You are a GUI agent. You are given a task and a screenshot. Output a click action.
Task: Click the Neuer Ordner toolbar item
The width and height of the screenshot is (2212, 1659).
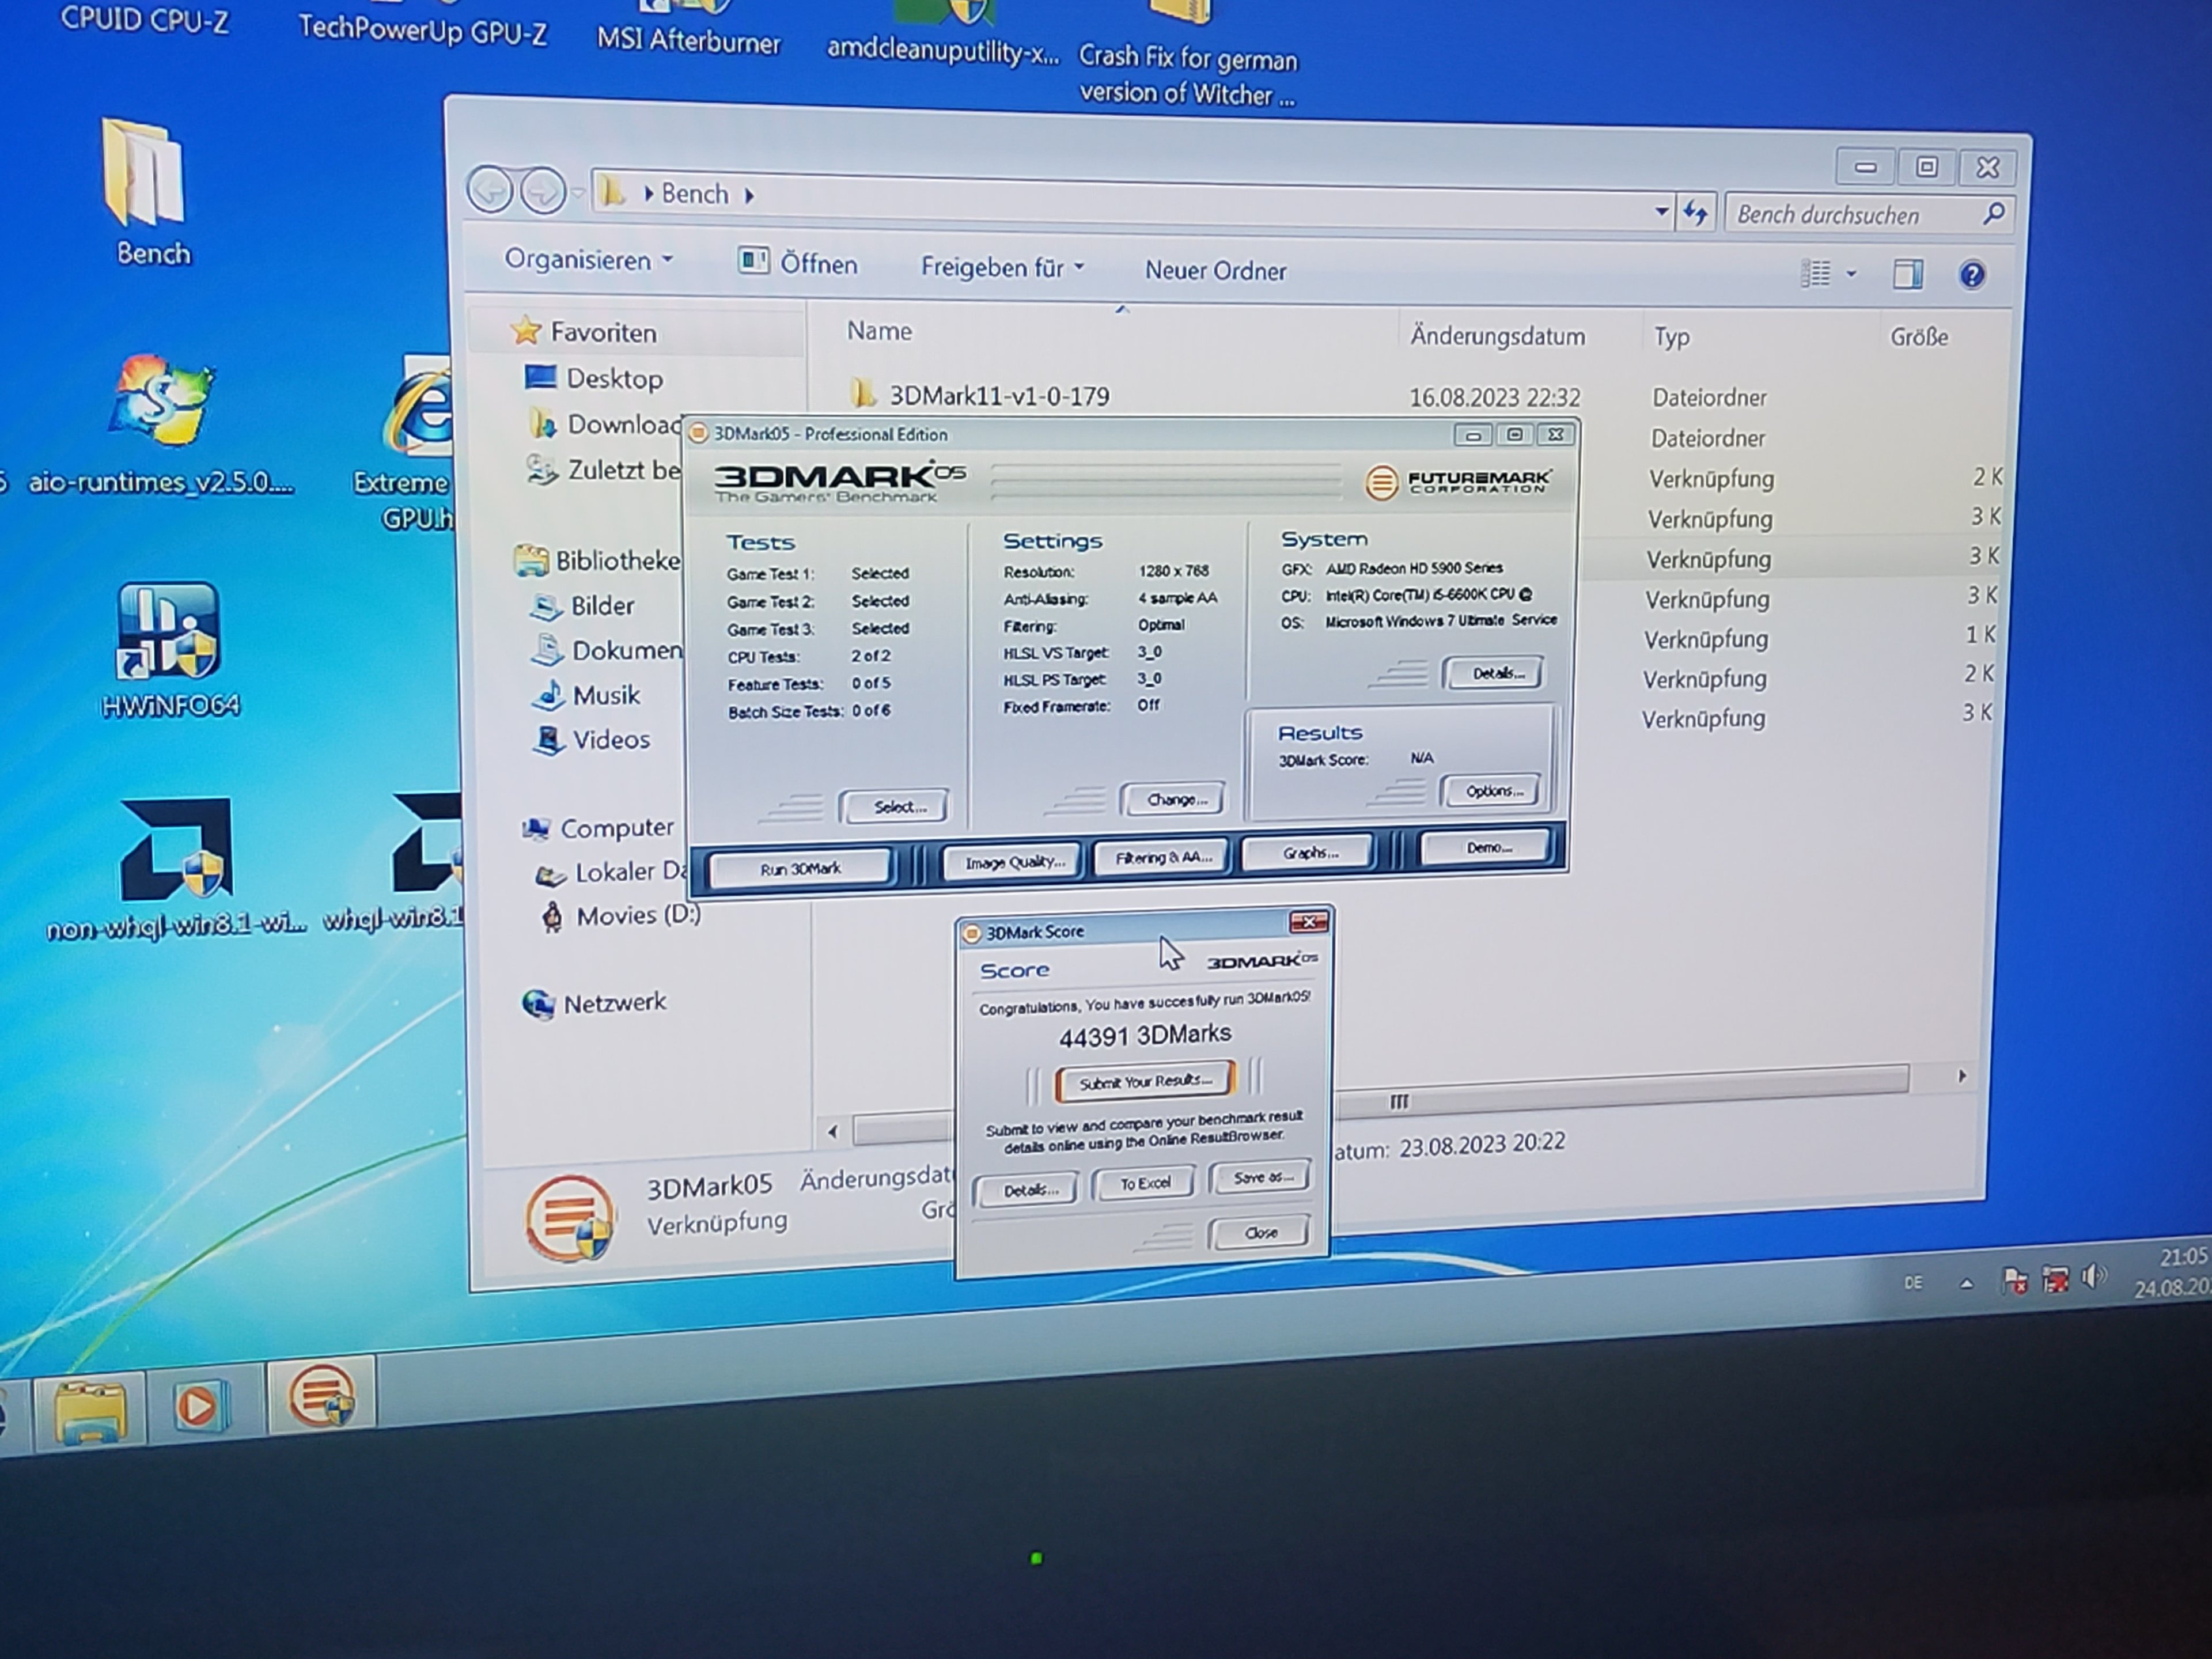pyautogui.click(x=1215, y=271)
